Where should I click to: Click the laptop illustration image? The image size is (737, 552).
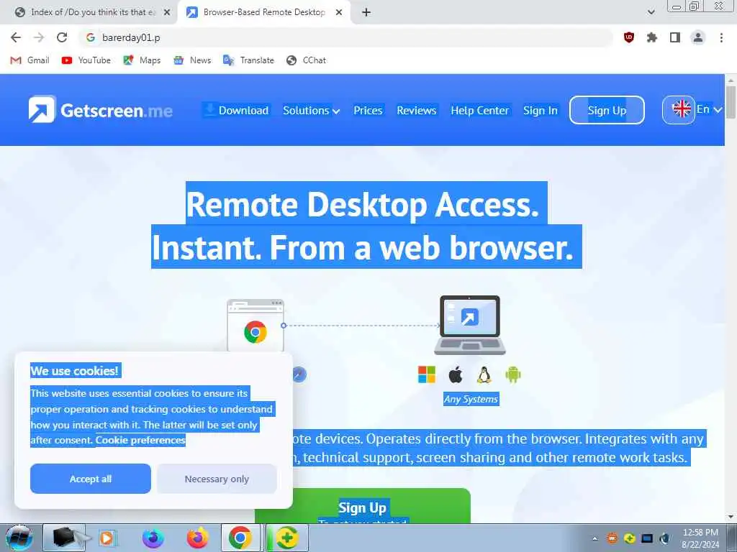[x=469, y=325]
